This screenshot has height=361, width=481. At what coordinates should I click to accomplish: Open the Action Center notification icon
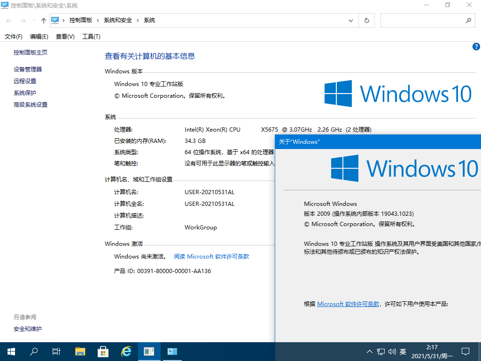[x=465, y=351]
